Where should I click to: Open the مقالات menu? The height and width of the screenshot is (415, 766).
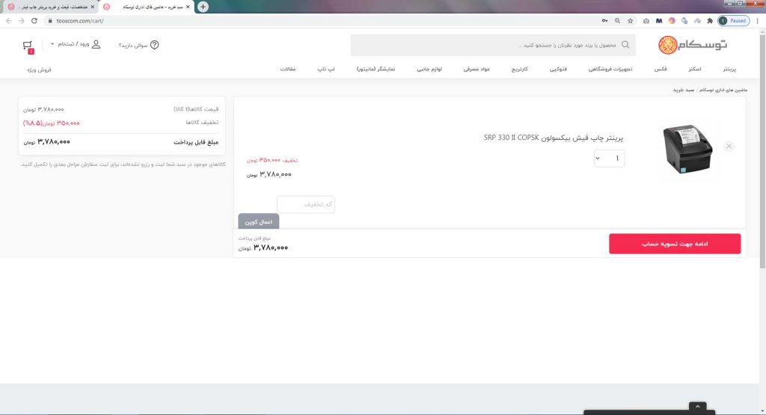point(288,70)
